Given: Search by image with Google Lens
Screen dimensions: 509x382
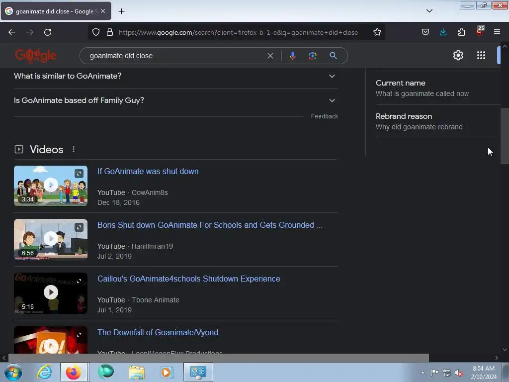Looking at the screenshot, I should tap(313, 56).
